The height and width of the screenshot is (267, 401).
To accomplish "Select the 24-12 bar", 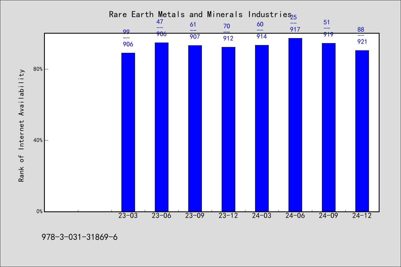I will click(362, 131).
